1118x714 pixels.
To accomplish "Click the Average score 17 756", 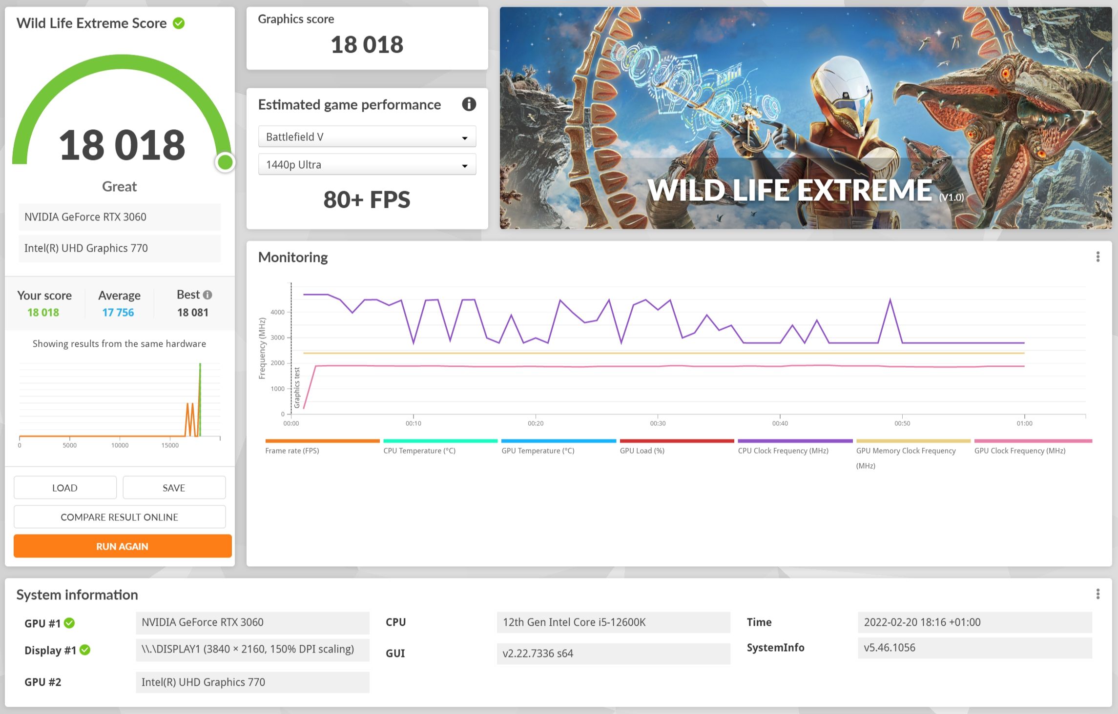I will 118,312.
